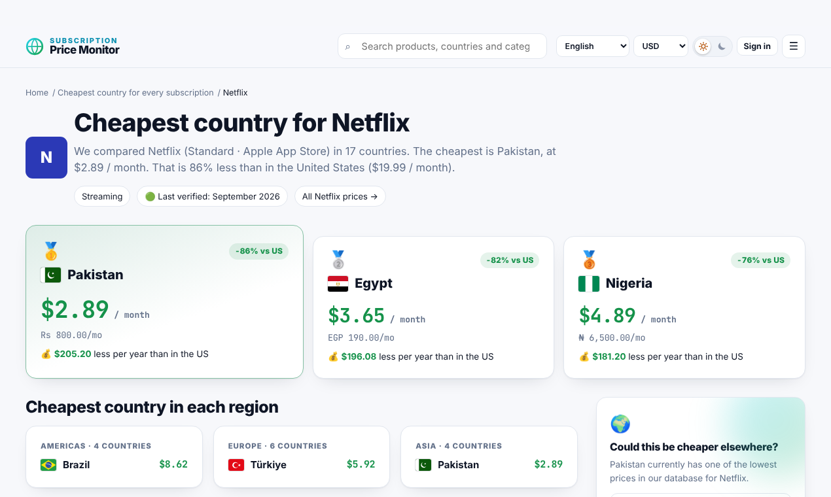
Task: Click the Pakistan flag in Asia card
Action: point(423,465)
